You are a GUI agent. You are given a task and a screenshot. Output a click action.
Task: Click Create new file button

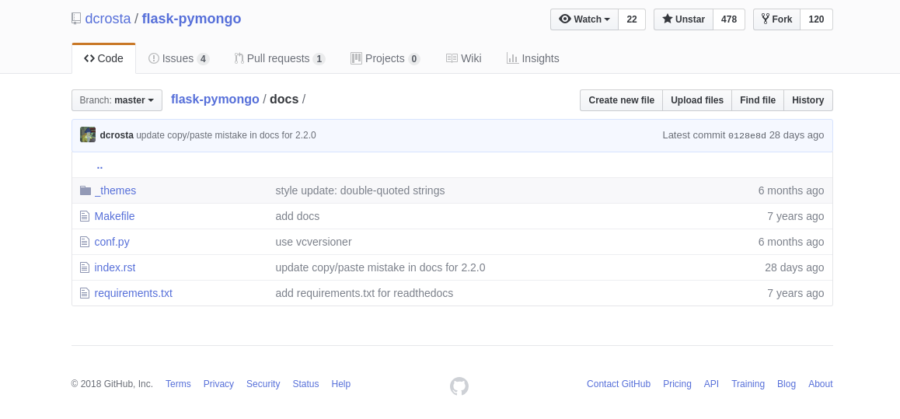621,100
